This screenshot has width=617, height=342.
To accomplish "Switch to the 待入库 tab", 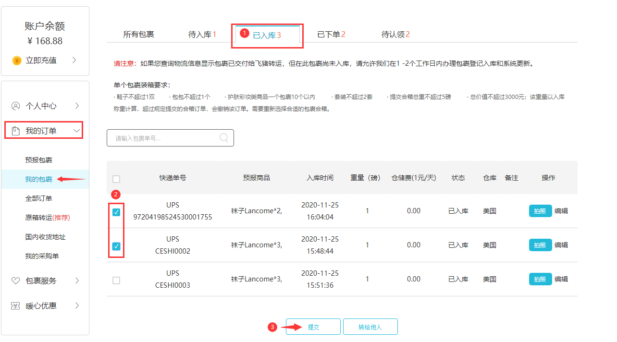I will [202, 35].
